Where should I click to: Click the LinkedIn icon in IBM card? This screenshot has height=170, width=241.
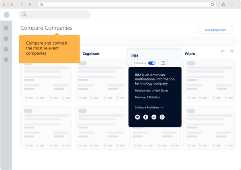point(154,117)
